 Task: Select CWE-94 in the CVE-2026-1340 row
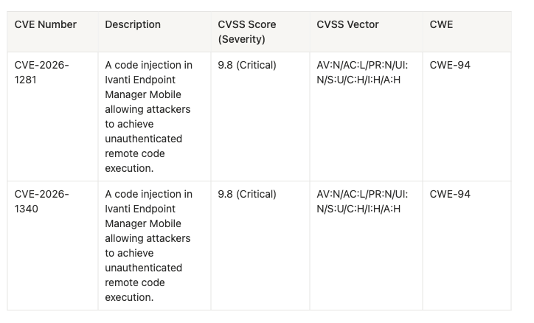click(x=450, y=194)
